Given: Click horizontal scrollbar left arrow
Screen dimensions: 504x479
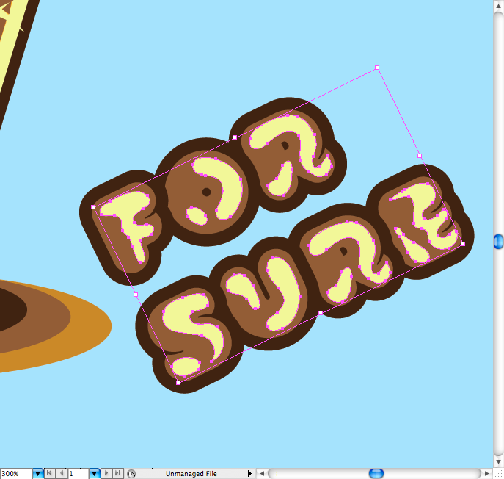Looking at the screenshot, I should [x=261, y=474].
